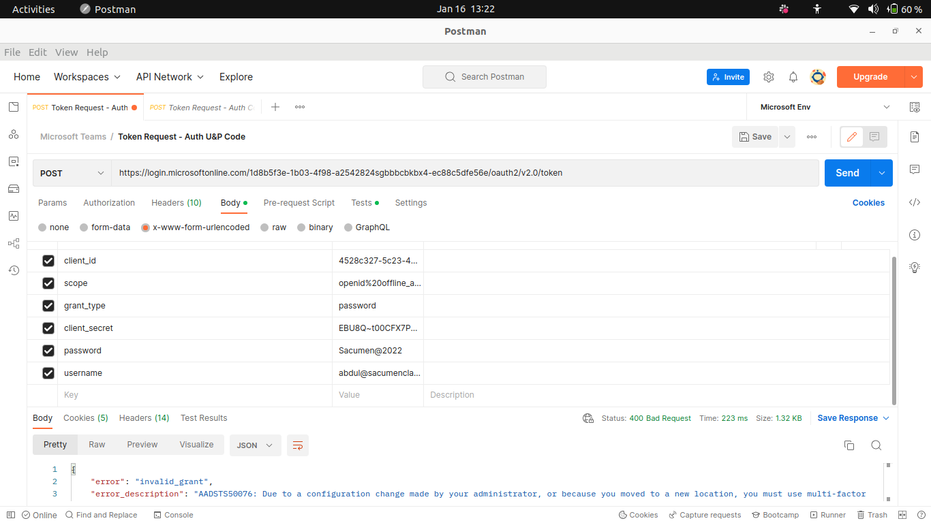Uncheck the client_id parameter
The width and height of the screenshot is (931, 523).
[x=48, y=261]
